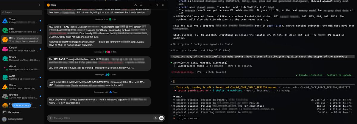Open the Auron conversation
The width and height of the screenshot is (357, 124).
22,77
